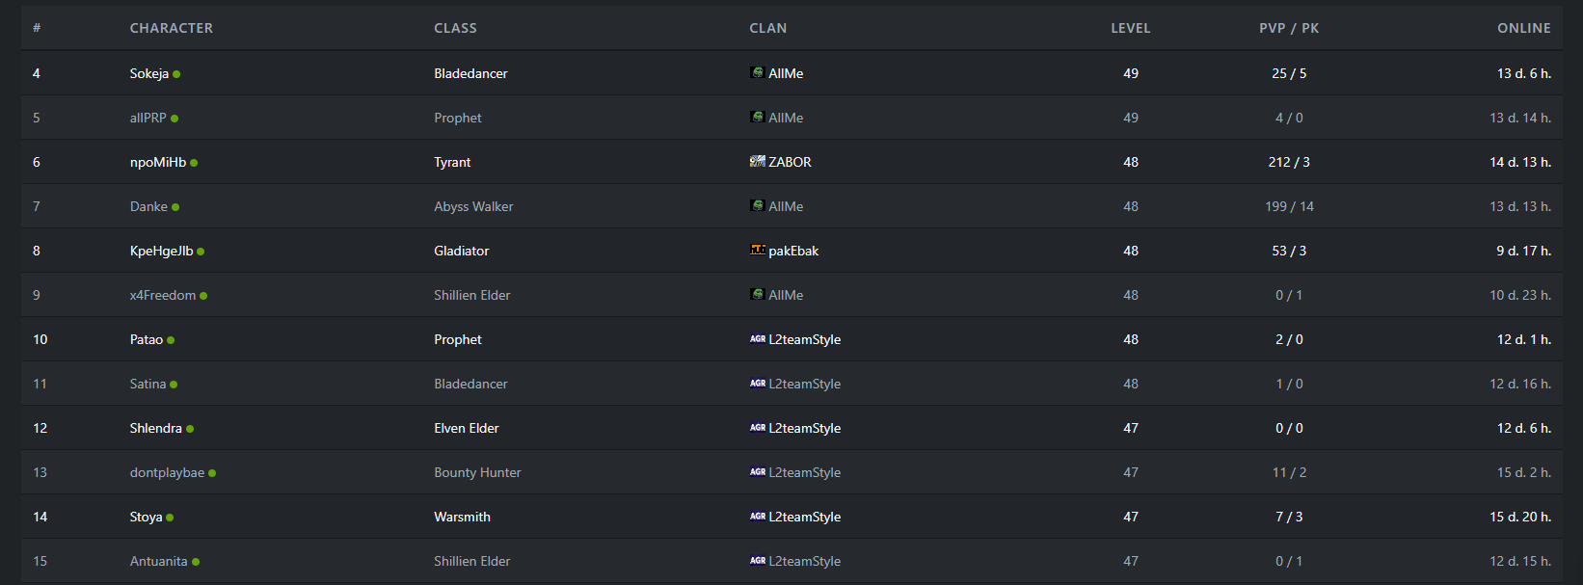Viewport: 1583px width, 585px height.
Task: Click the ZABOR clan crest icon
Action: [758, 161]
